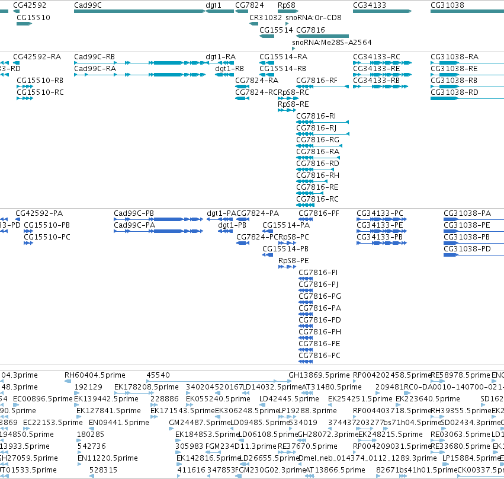The image size is (504, 479).
Task: Click transcript CG15514-RA label
Action: 284,57
